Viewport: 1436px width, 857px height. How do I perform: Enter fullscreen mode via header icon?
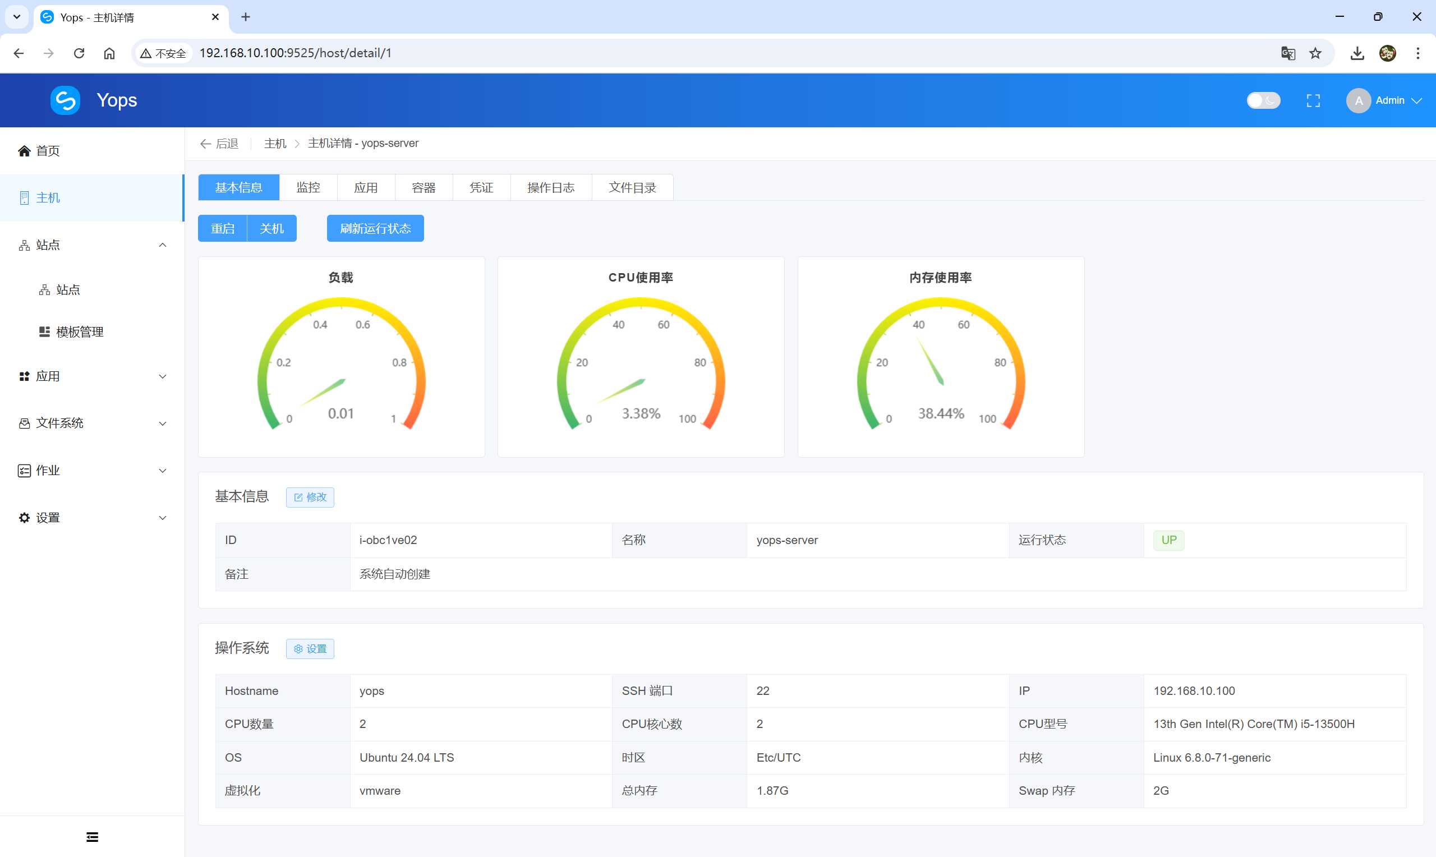click(1313, 100)
